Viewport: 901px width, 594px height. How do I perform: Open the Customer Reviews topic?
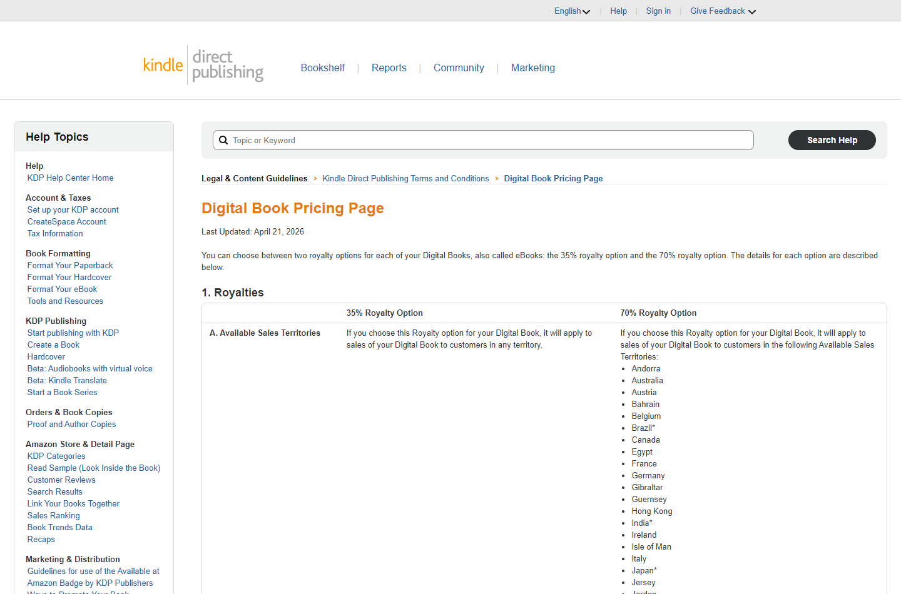61,480
